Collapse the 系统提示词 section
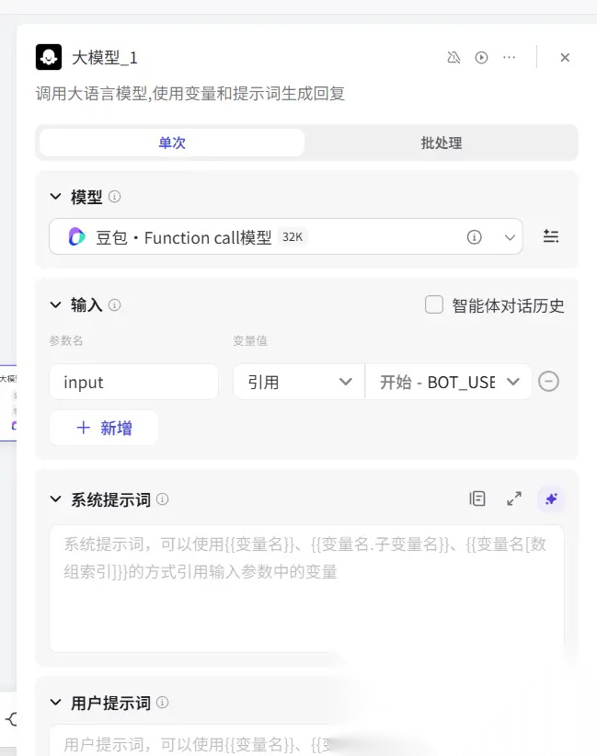This screenshot has height=756, width=597. (55, 499)
